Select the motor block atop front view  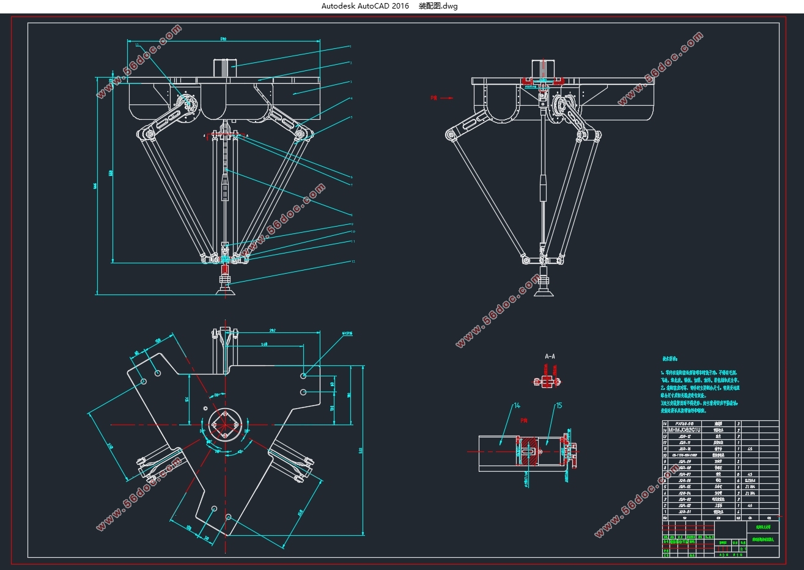pyautogui.click(x=224, y=67)
